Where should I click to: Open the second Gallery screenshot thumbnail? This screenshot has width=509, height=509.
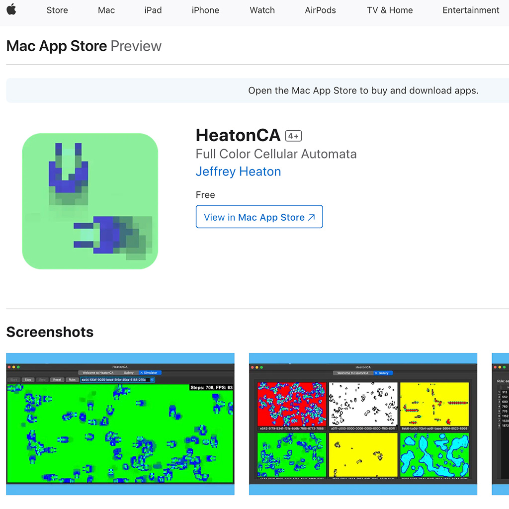coord(363,424)
